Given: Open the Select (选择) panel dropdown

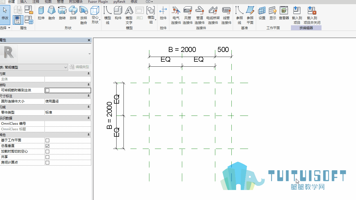Looking at the screenshot, I should (x=5, y=28).
